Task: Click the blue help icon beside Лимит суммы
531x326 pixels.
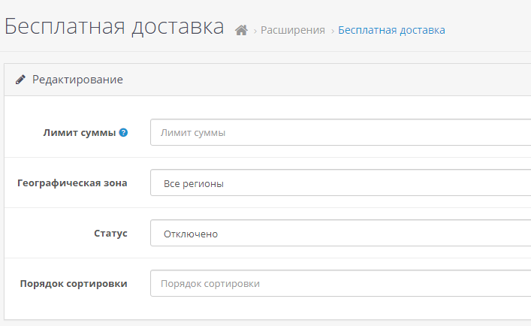Action: point(124,132)
